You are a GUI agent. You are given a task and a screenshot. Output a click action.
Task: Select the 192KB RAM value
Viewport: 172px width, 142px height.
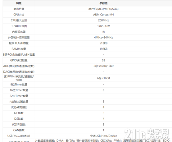click(x=103, y=49)
